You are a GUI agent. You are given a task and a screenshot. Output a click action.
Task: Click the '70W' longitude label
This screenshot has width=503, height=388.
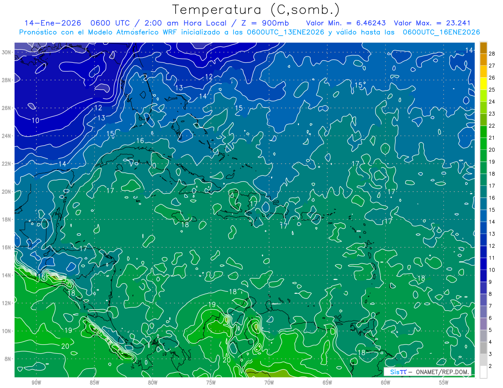click(269, 383)
